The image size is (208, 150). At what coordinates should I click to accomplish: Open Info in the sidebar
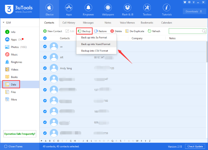10,32
